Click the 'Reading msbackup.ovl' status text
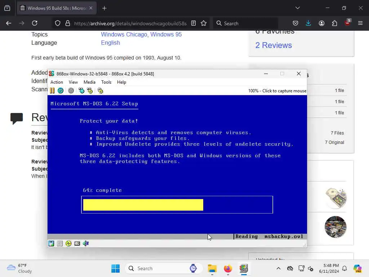The height and width of the screenshot is (277, 369). 269,237
